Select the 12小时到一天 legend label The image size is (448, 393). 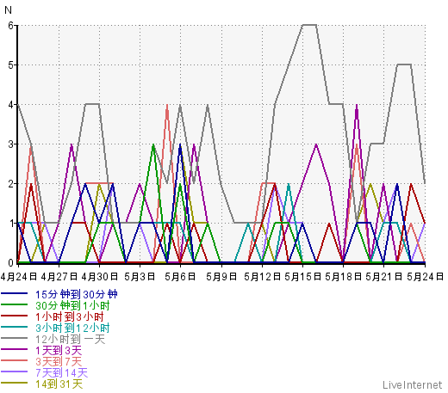pyautogui.click(x=70, y=339)
